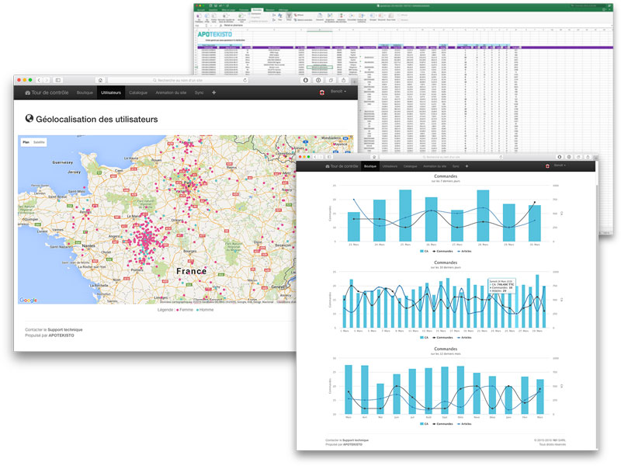The image size is (621, 466).
Task: Click the share icon in the charts browser window
Action: click(x=588, y=157)
